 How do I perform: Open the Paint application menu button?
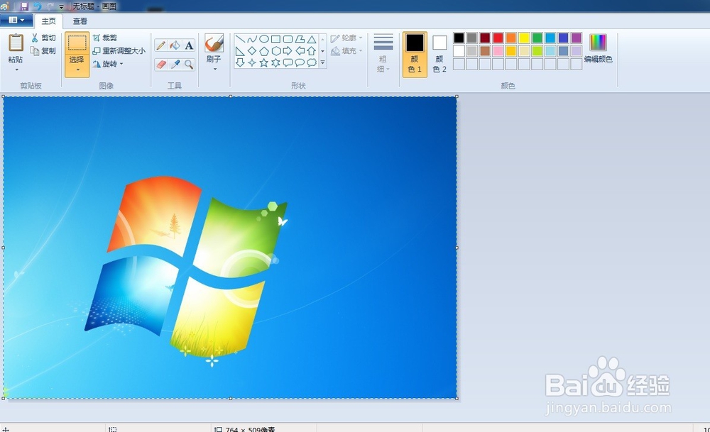click(16, 21)
